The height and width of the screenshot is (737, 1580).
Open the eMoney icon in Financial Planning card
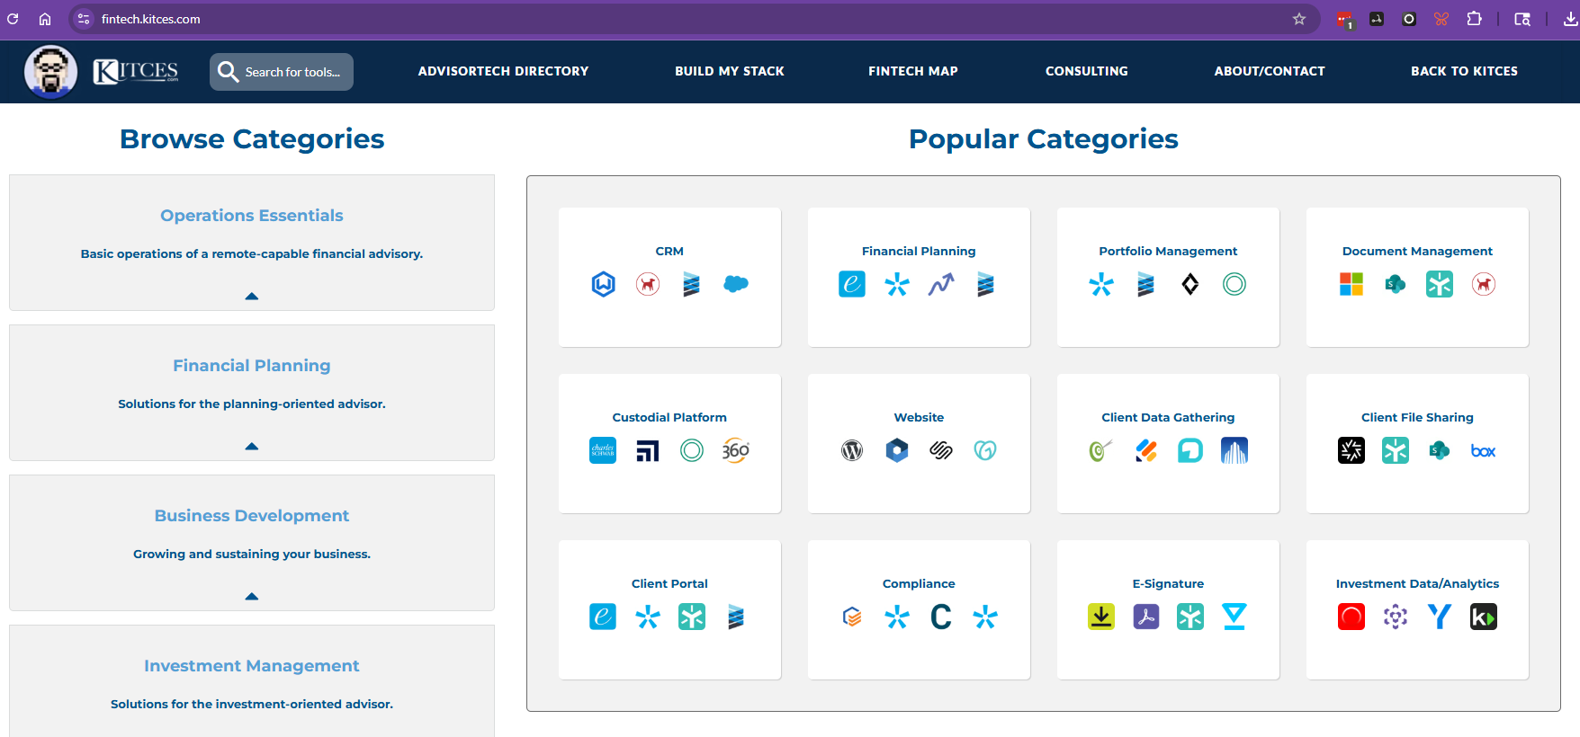point(852,284)
